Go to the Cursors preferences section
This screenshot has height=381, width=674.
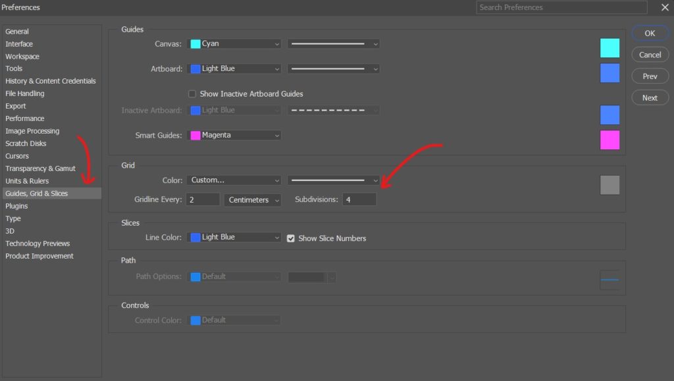coord(16,156)
